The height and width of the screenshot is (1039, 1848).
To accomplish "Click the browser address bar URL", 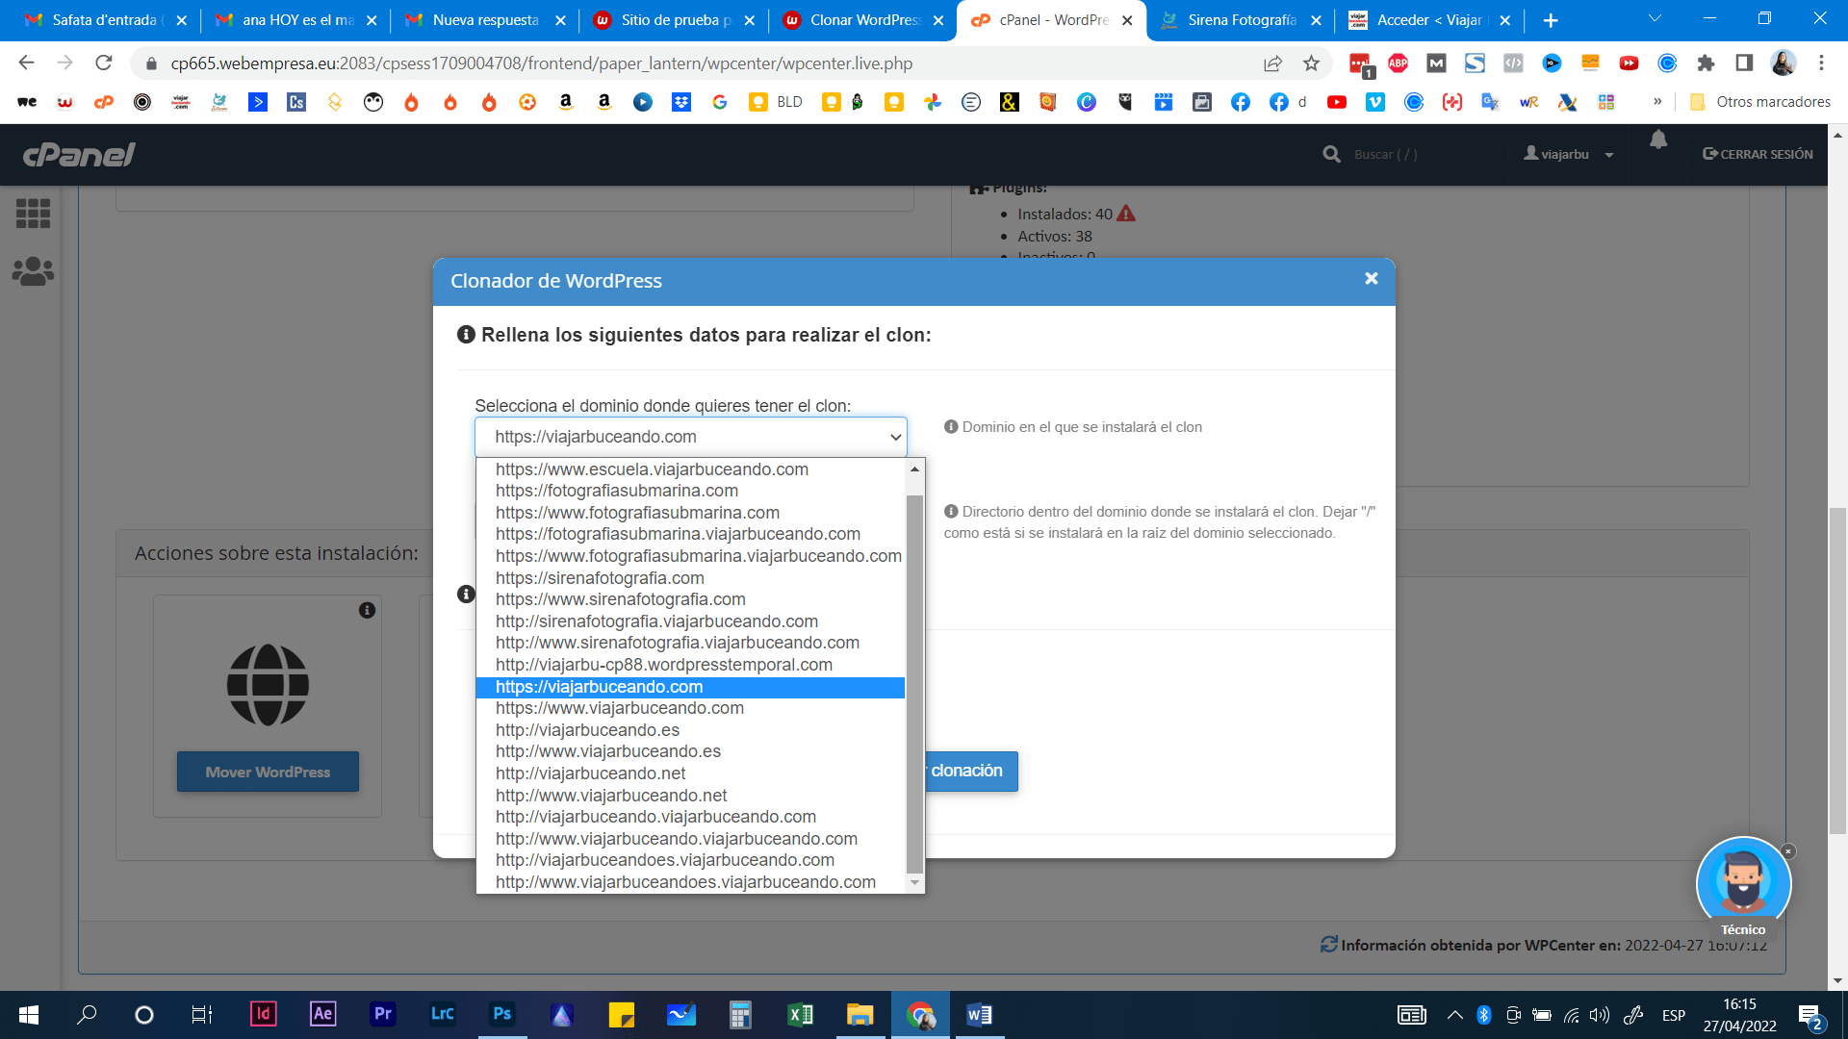I will (541, 63).
